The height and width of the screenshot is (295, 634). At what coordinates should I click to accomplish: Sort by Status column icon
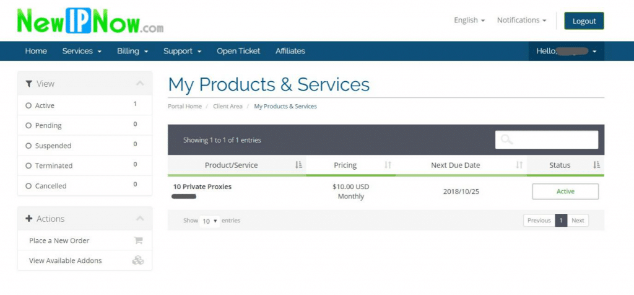point(596,165)
